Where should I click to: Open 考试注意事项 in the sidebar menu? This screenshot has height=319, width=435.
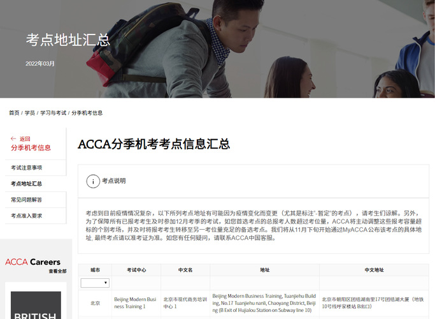tap(27, 168)
